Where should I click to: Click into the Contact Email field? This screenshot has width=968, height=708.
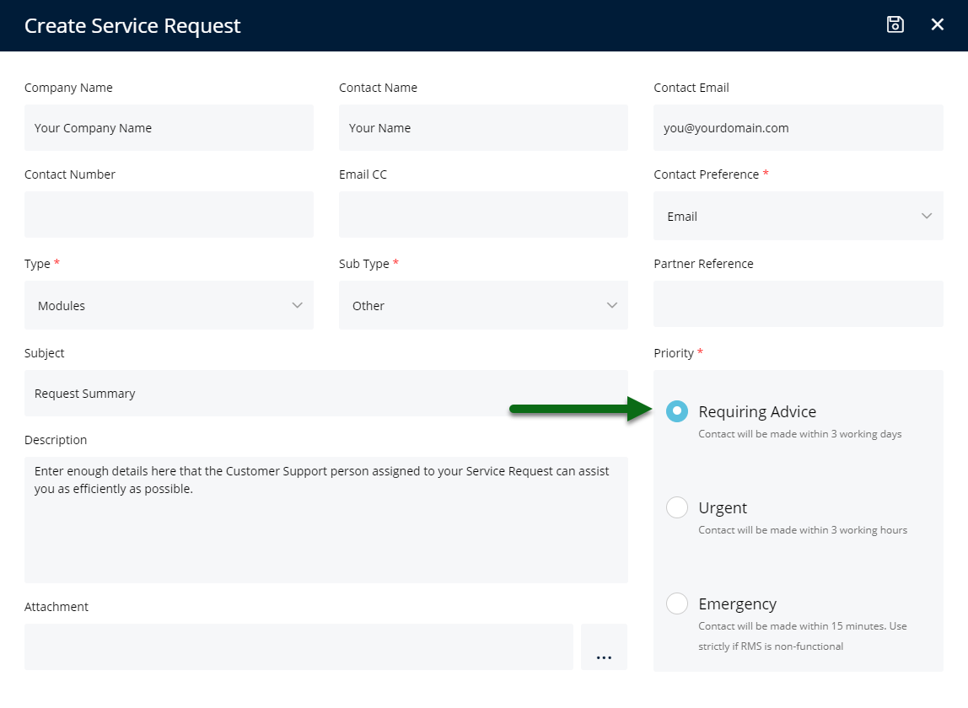point(799,128)
